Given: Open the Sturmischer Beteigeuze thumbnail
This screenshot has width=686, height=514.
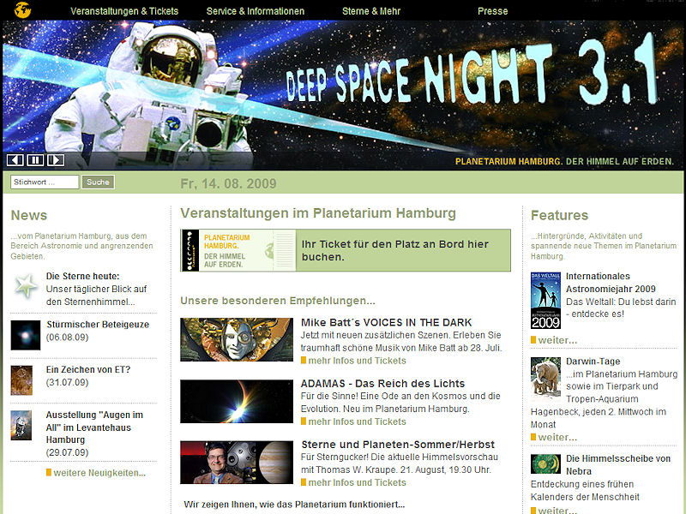Looking at the screenshot, I should [x=26, y=334].
